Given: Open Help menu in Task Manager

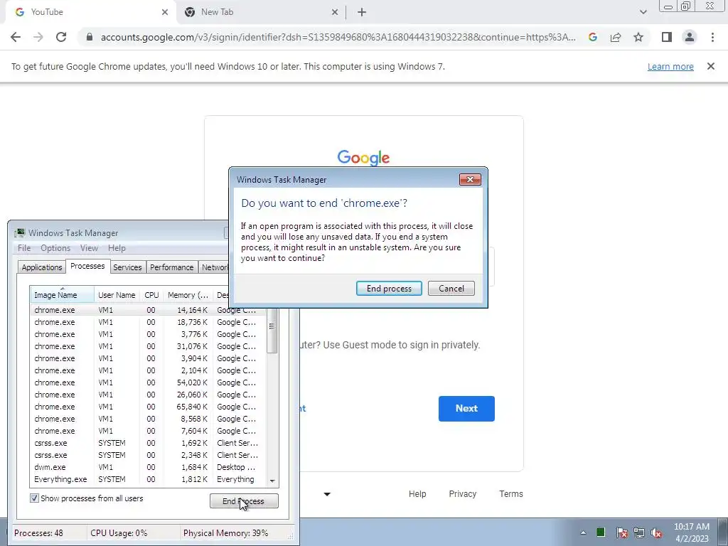Looking at the screenshot, I should pyautogui.click(x=117, y=248).
